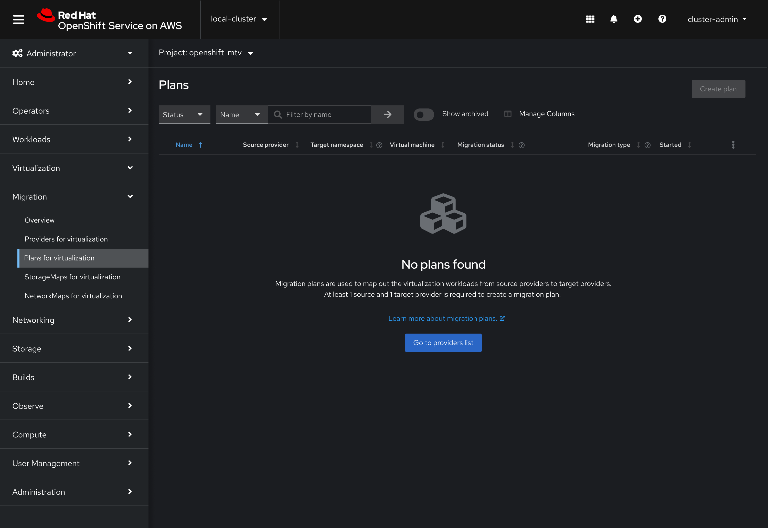Click the Filter by name input field

(x=324, y=114)
